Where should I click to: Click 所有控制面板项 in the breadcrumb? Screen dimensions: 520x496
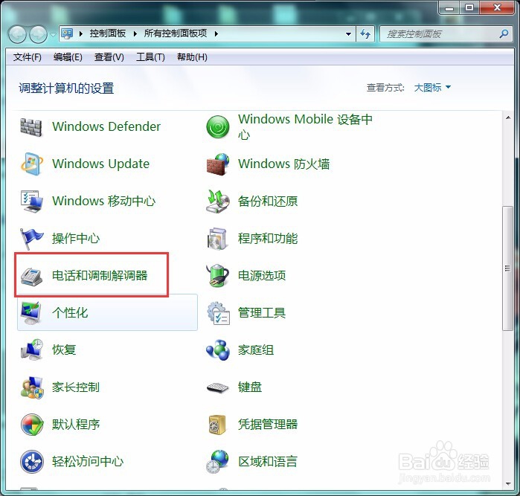pyautogui.click(x=176, y=33)
